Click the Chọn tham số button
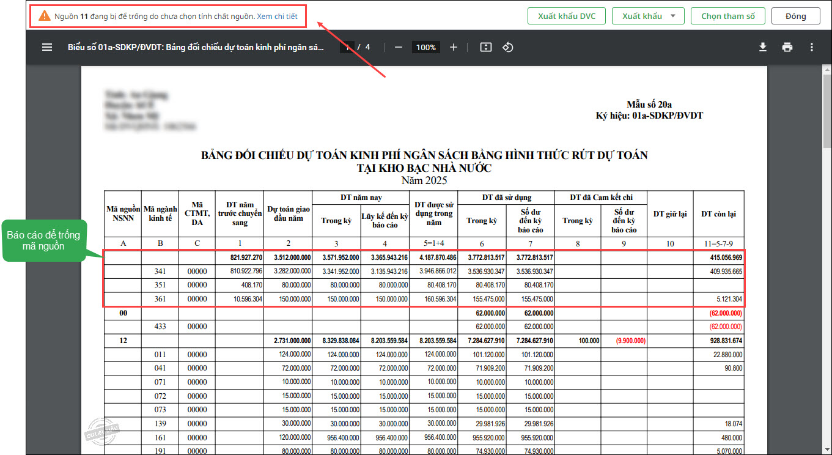Viewport: 832px width, 455px height. [728, 16]
